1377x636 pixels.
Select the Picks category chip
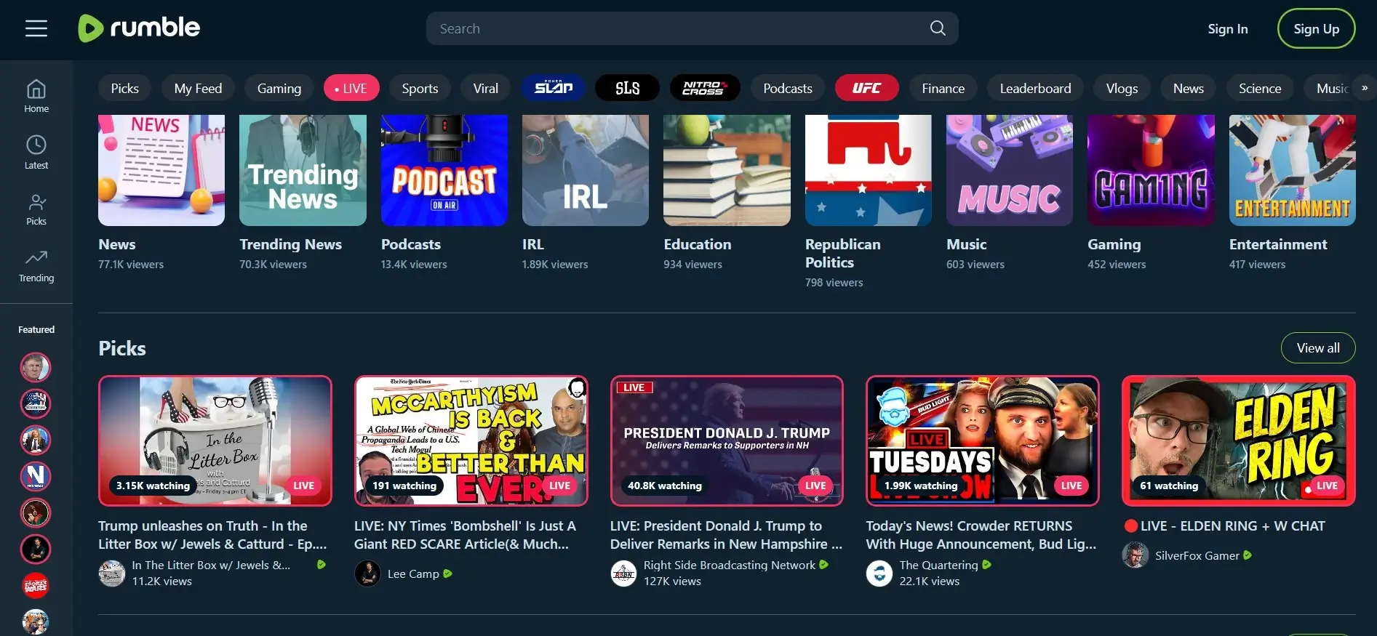coord(124,88)
